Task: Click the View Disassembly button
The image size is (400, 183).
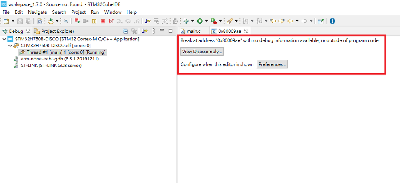Action: point(202,52)
